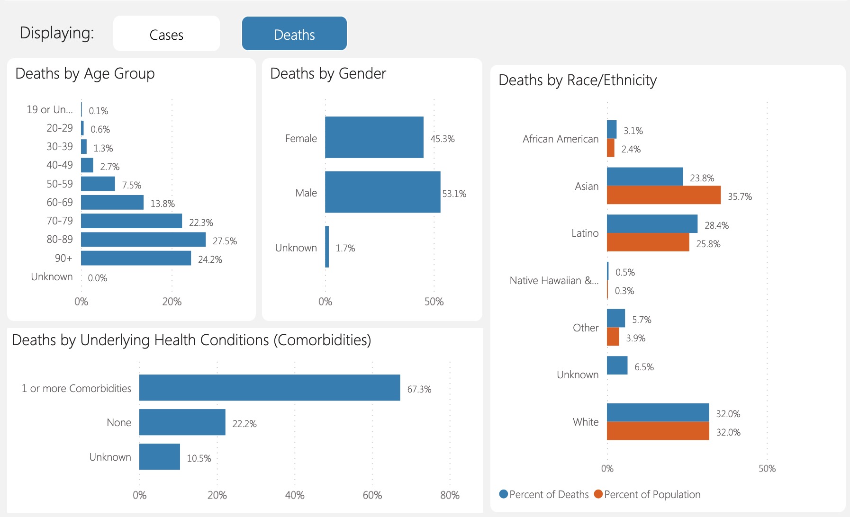Click the Unknown comorbidities bar
Image resolution: width=850 pixels, height=517 pixels.
(159, 457)
